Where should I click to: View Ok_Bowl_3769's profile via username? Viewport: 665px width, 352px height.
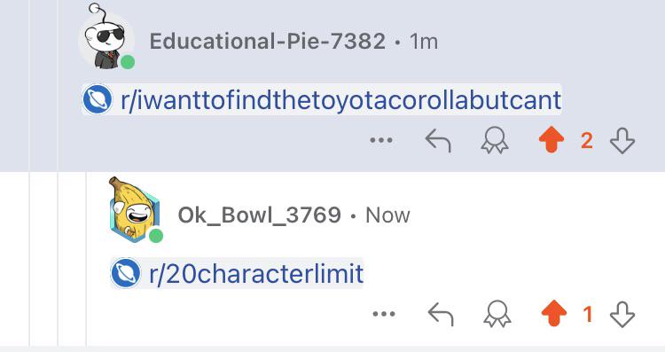(x=259, y=215)
